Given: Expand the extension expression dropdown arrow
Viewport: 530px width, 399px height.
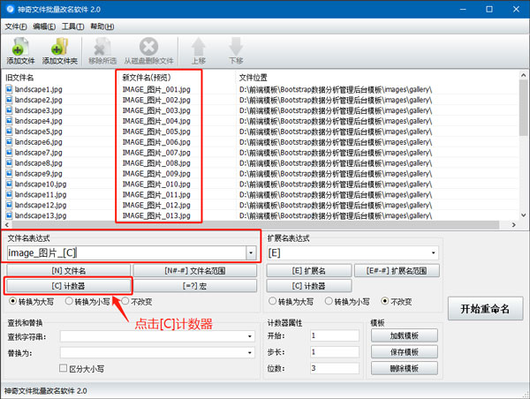Looking at the screenshot, I should (434, 252).
